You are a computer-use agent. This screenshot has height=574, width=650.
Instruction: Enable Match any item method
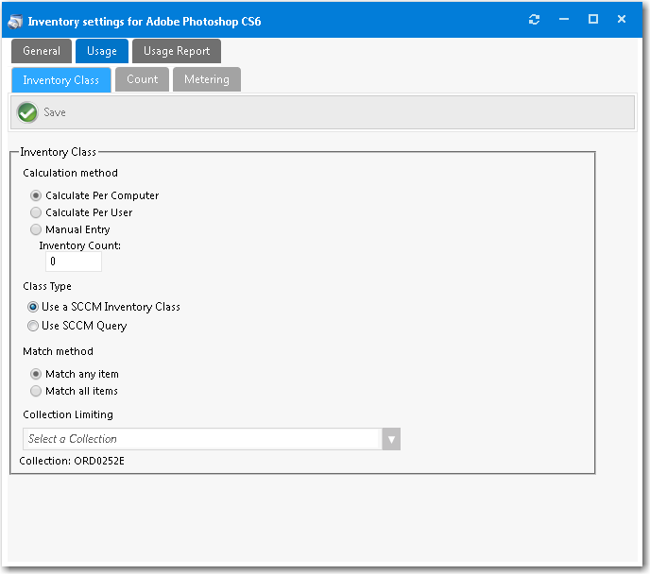pos(37,374)
